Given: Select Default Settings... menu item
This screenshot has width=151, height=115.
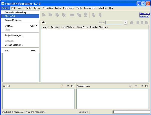Looking at the screenshot, I should click(x=14, y=45).
